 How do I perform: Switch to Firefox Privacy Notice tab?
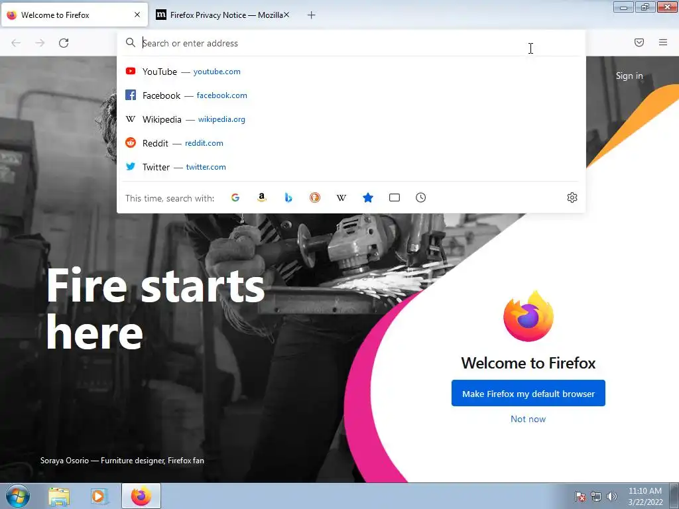click(x=223, y=15)
